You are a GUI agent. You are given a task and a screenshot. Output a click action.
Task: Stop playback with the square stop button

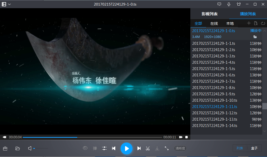(x=187, y=137)
